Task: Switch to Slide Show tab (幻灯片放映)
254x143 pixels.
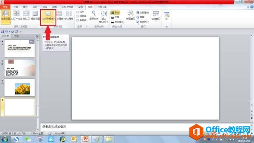Action: coord(67,7)
